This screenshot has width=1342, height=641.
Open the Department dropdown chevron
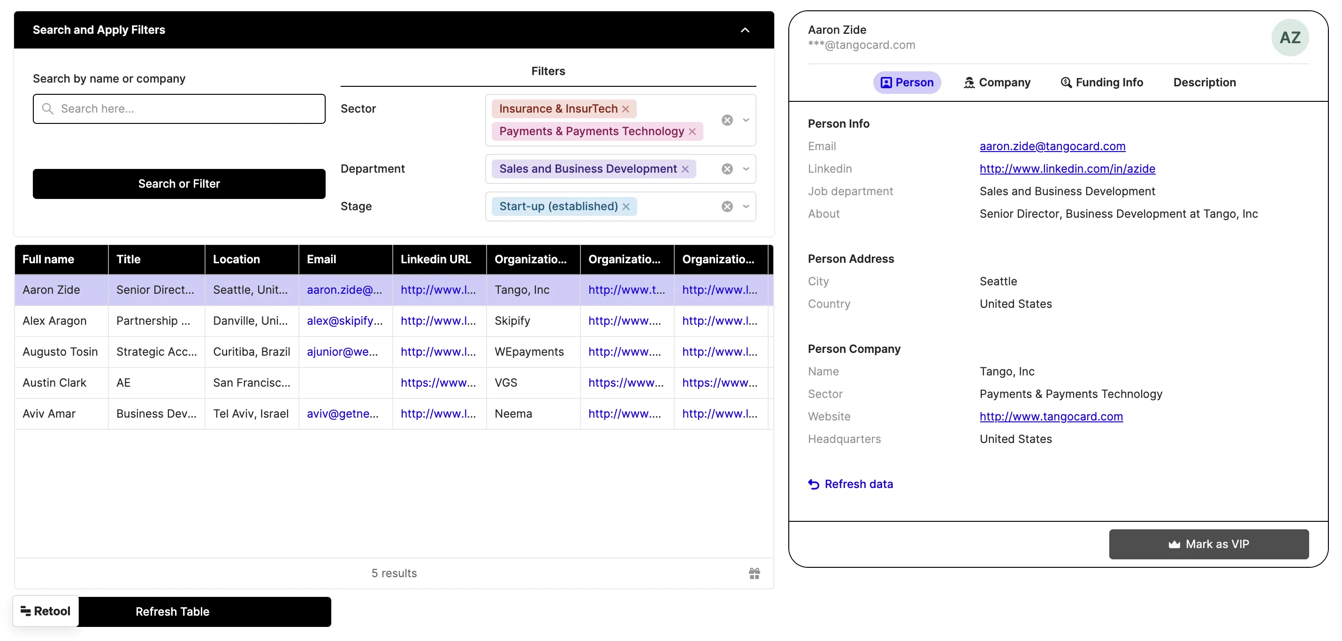(746, 169)
